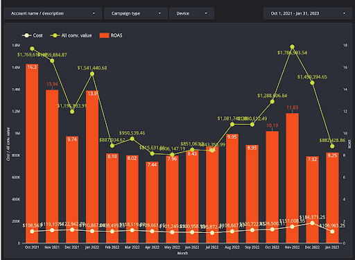Click the Dec 2021 conversion value data point
The height and width of the screenshot is (260, 355).
click(72, 112)
